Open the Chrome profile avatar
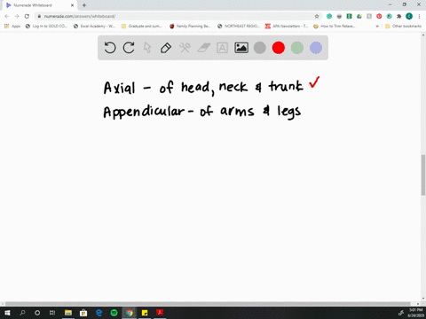This screenshot has height=319, width=426. tap(409, 16)
